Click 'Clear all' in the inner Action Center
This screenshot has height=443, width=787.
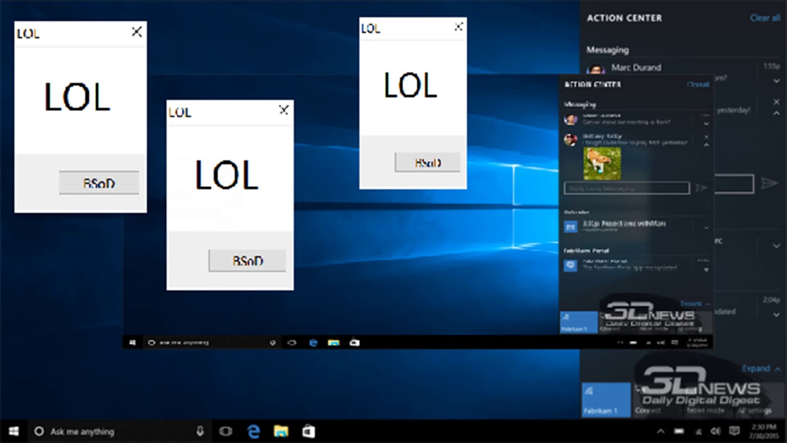698,85
